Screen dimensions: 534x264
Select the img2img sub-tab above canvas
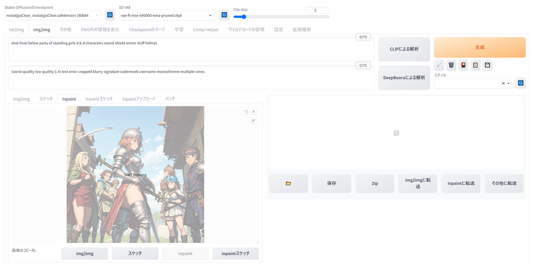coord(21,99)
